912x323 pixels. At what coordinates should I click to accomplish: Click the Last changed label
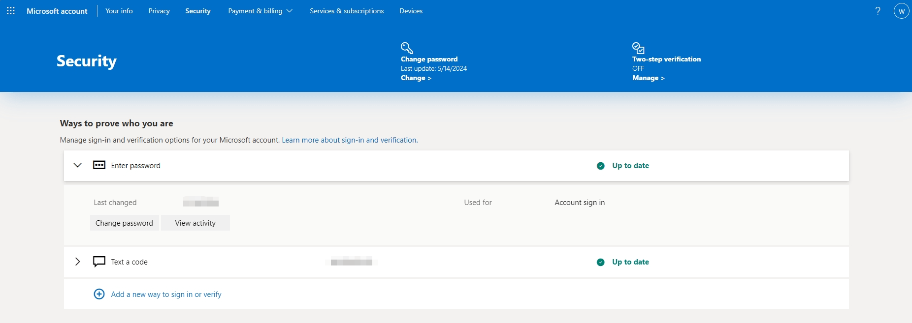pos(115,203)
